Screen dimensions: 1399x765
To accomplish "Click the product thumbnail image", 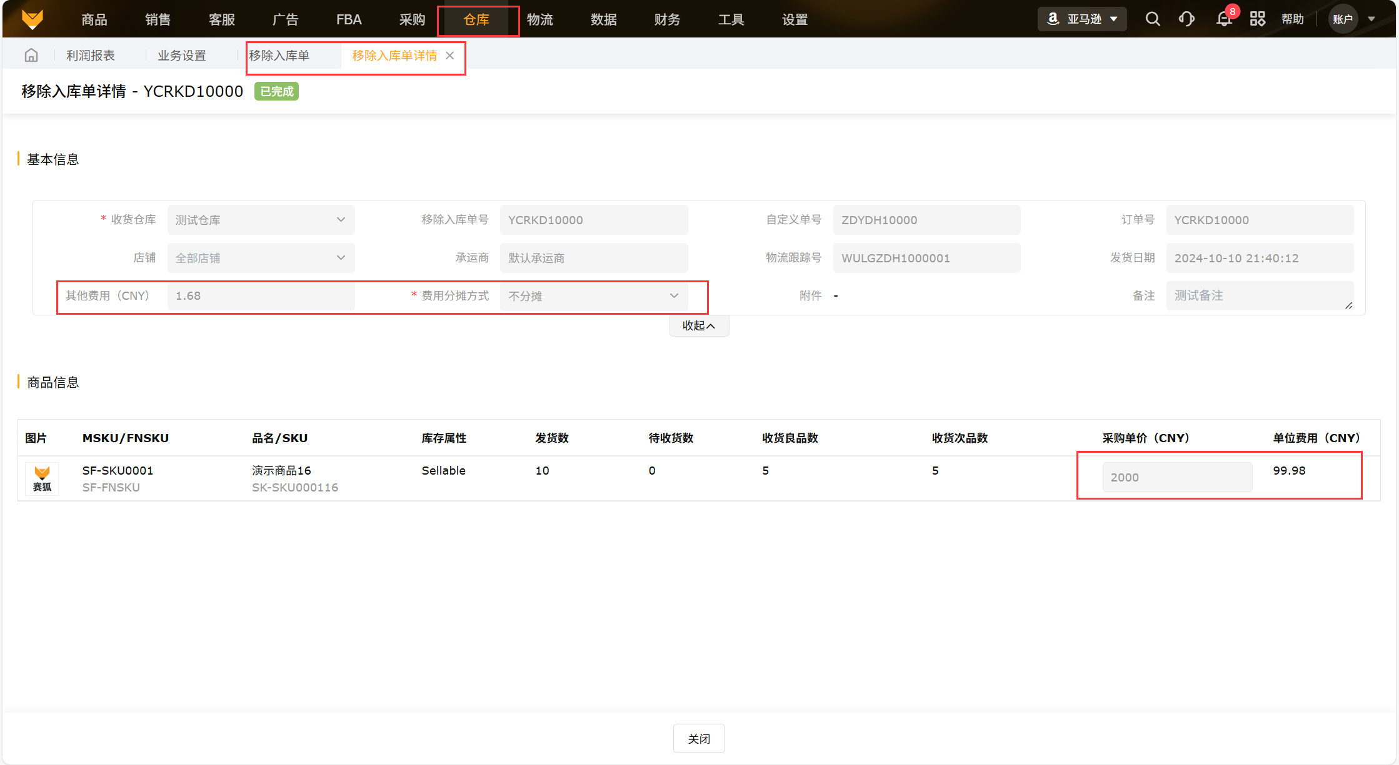I will coord(42,479).
